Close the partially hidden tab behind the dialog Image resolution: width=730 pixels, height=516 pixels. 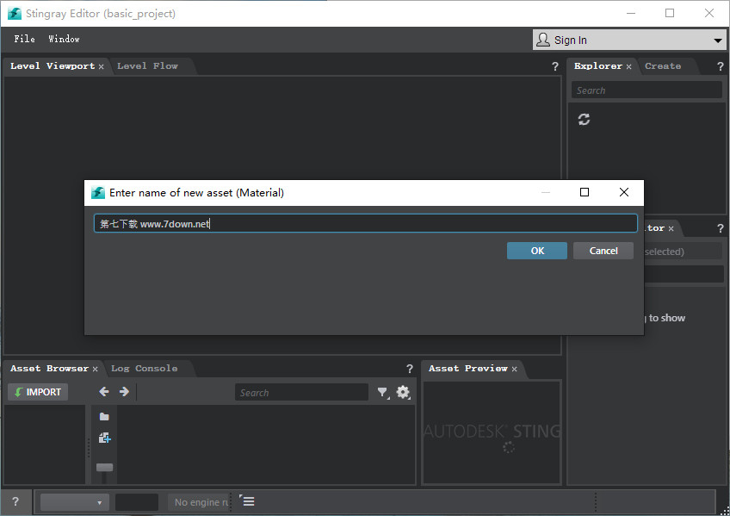point(671,228)
